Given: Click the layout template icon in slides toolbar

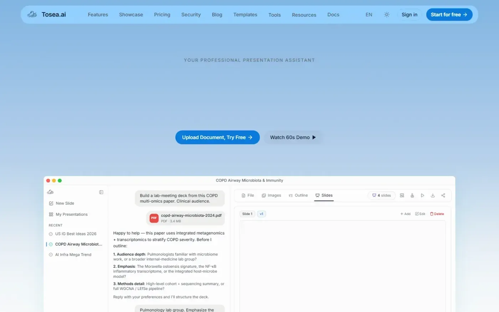Looking at the screenshot, I should [x=402, y=195].
